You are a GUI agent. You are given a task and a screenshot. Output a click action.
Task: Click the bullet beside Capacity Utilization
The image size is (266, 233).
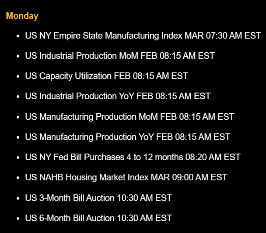pyautogui.click(x=17, y=76)
